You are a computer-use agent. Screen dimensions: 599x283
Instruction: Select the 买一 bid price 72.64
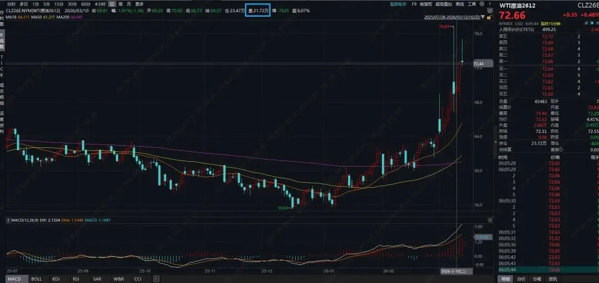pyautogui.click(x=547, y=69)
